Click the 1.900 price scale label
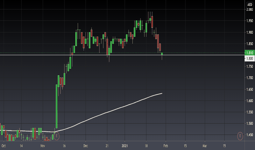255x150 pixels. (250, 32)
